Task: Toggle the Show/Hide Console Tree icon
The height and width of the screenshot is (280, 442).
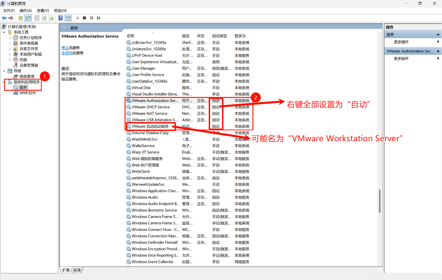Action: tap(28, 18)
